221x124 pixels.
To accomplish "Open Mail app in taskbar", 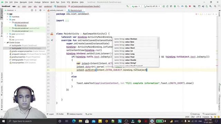I will click(x=94, y=121).
